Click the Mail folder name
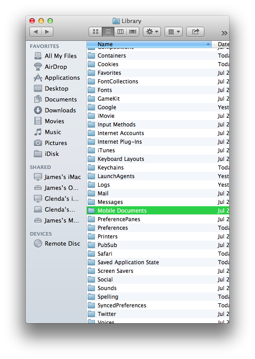The width and height of the screenshot is (255, 359). click(103, 194)
